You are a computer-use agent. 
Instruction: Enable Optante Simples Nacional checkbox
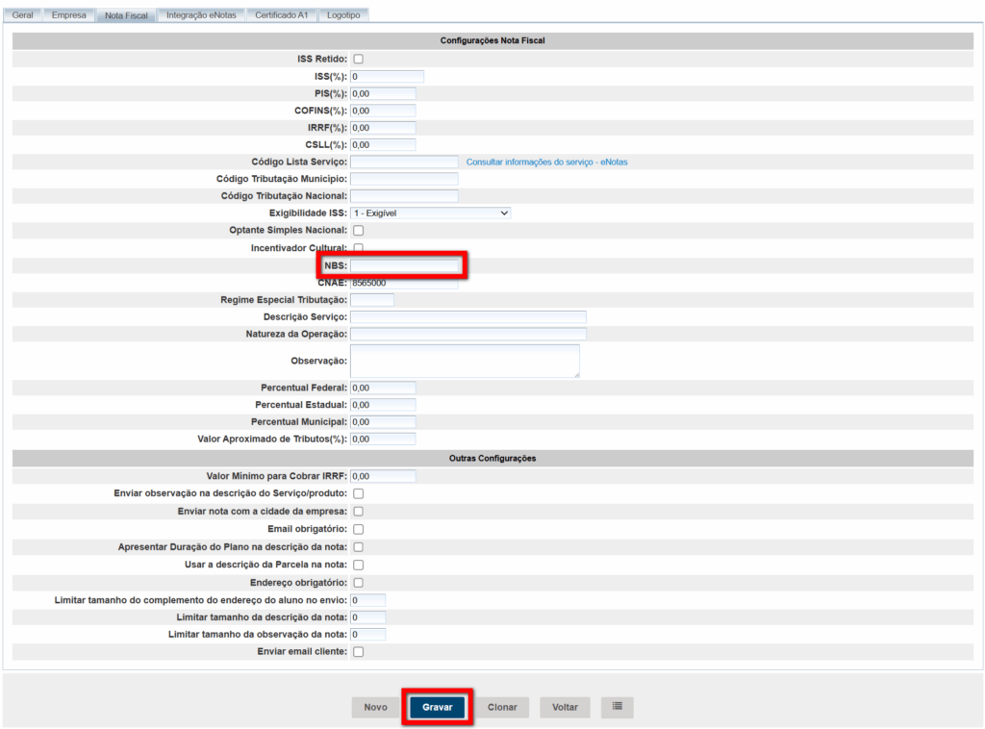(x=359, y=231)
